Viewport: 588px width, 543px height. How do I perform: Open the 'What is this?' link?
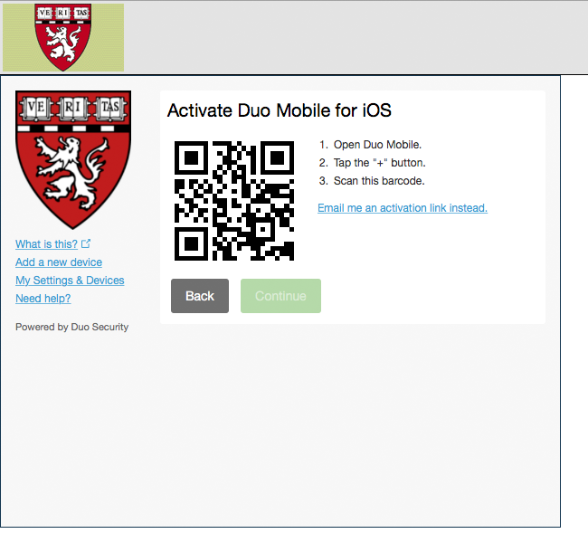tap(46, 244)
